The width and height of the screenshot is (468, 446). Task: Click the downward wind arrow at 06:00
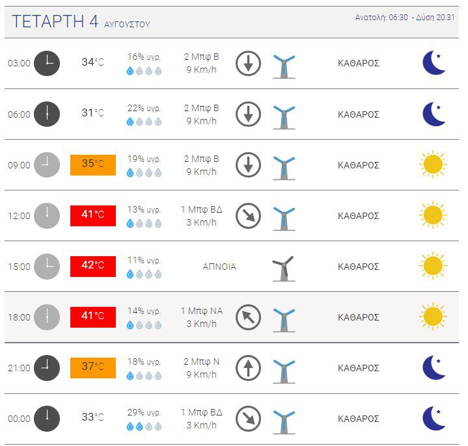tap(249, 114)
